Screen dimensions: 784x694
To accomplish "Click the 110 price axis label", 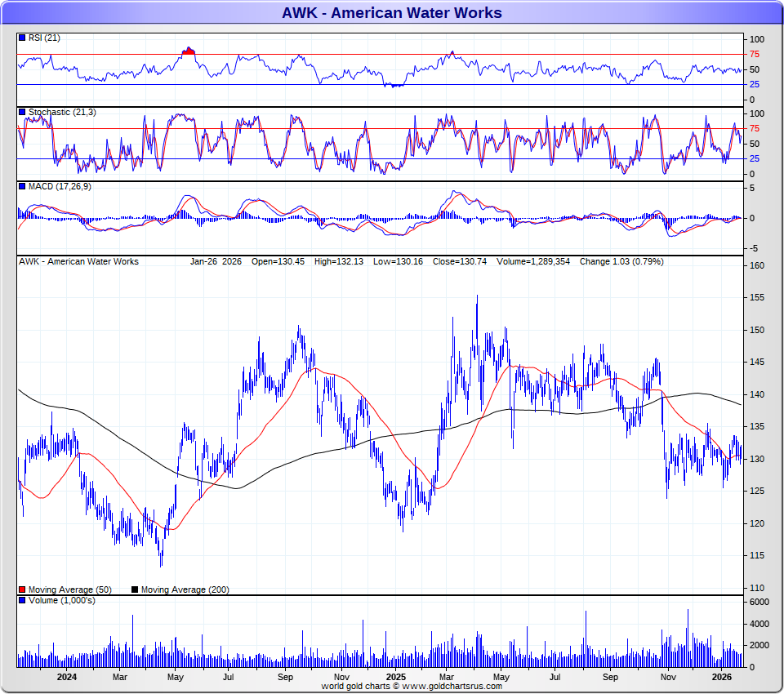I will (x=757, y=588).
